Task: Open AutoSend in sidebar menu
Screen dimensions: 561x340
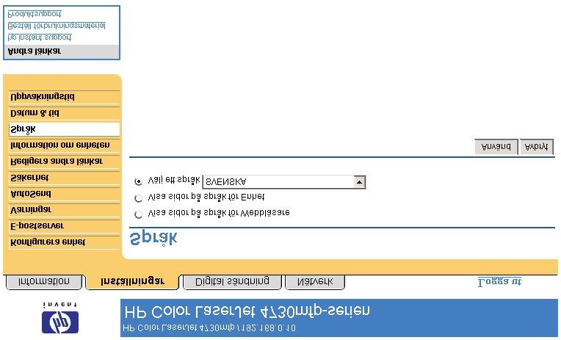Action: click(65, 194)
